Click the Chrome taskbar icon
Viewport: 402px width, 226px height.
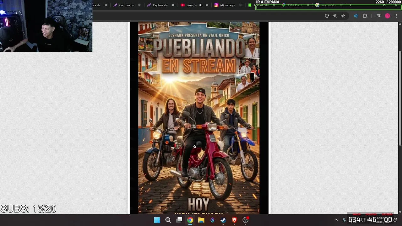tap(190, 220)
